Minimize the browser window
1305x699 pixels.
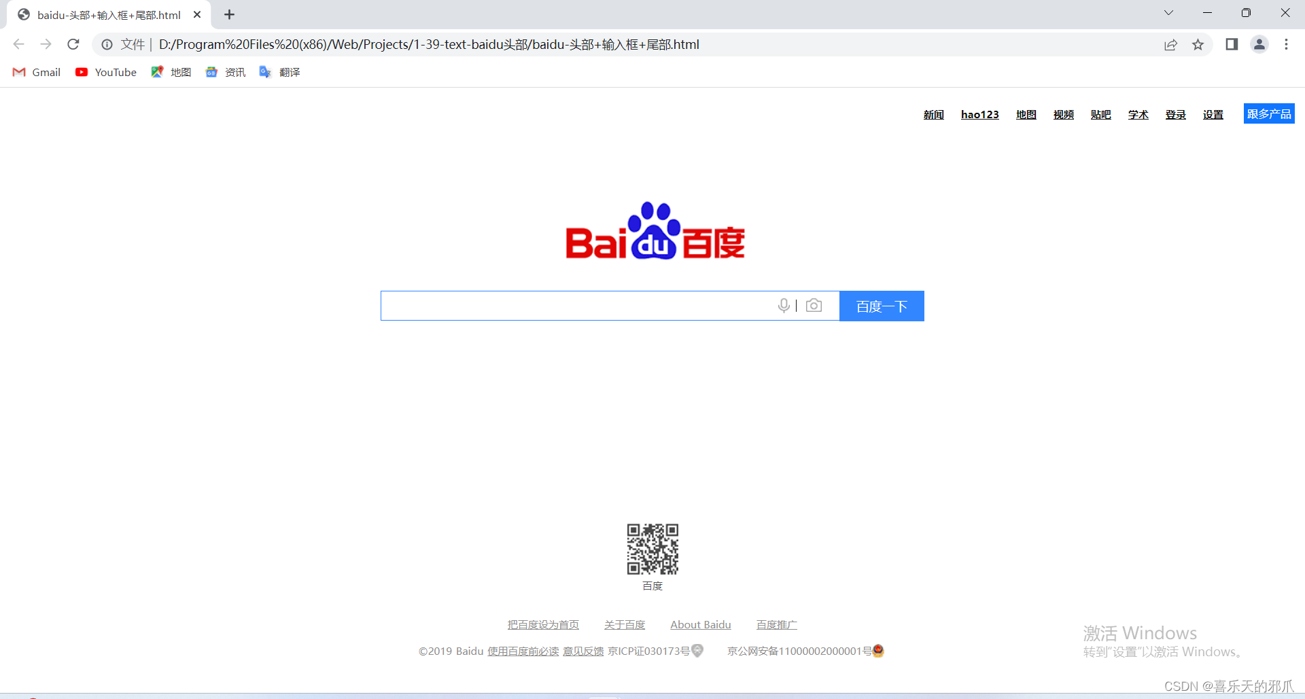tap(1207, 13)
